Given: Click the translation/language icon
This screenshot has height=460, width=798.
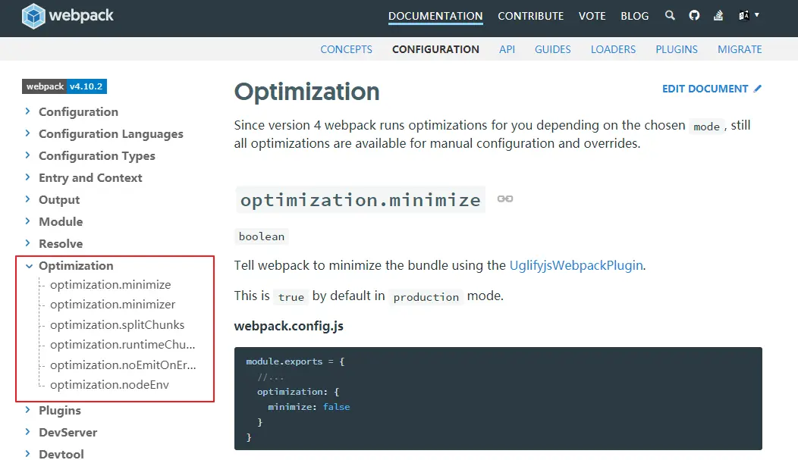Looking at the screenshot, I should point(743,14).
